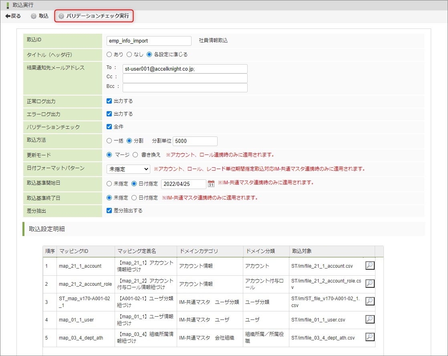The height and width of the screenshot is (356, 448).
Task: Toggle the 差分抽出する checkbox
Action: pos(109,210)
